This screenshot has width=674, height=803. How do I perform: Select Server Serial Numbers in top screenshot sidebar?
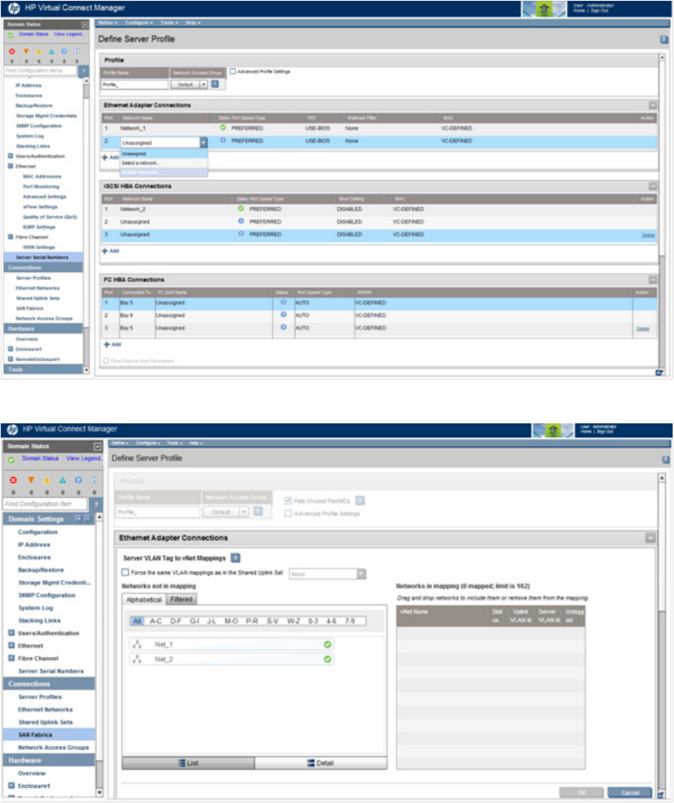coord(42,257)
